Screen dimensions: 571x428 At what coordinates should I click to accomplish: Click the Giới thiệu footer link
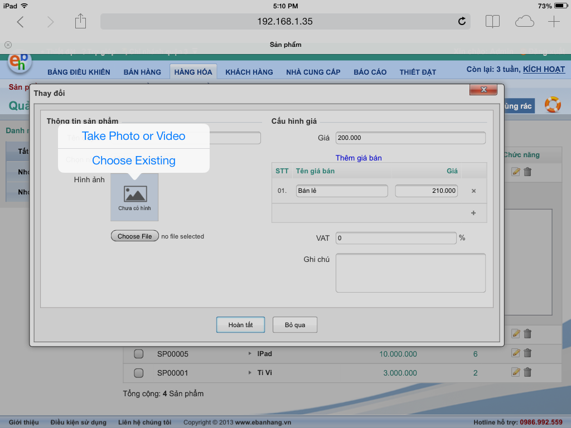coord(23,422)
